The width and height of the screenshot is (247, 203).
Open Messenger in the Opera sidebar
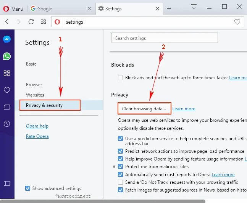click(7, 39)
